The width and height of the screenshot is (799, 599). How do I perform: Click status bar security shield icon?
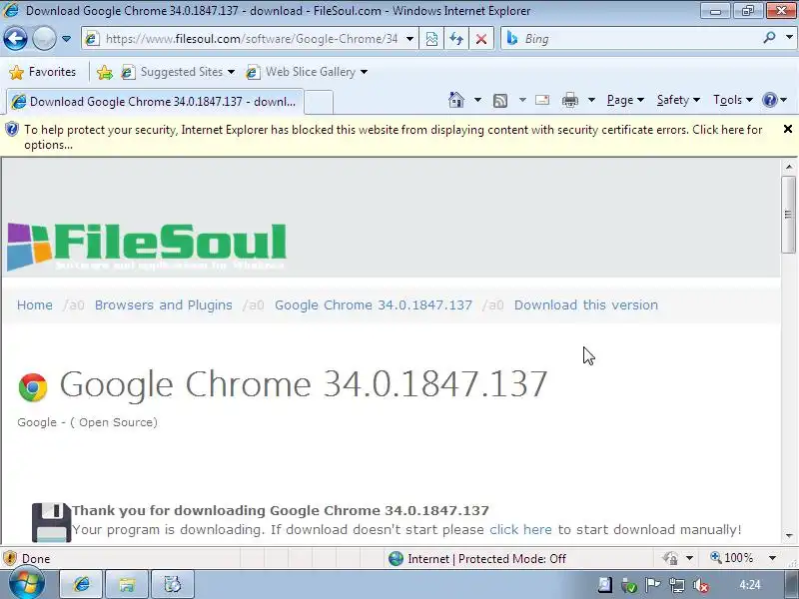10,558
